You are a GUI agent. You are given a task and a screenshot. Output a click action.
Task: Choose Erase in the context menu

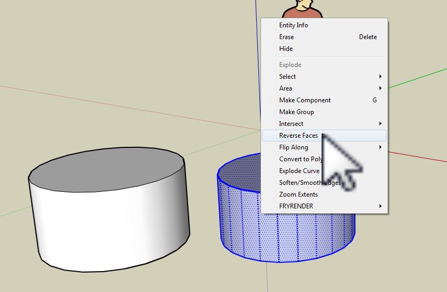pos(287,37)
